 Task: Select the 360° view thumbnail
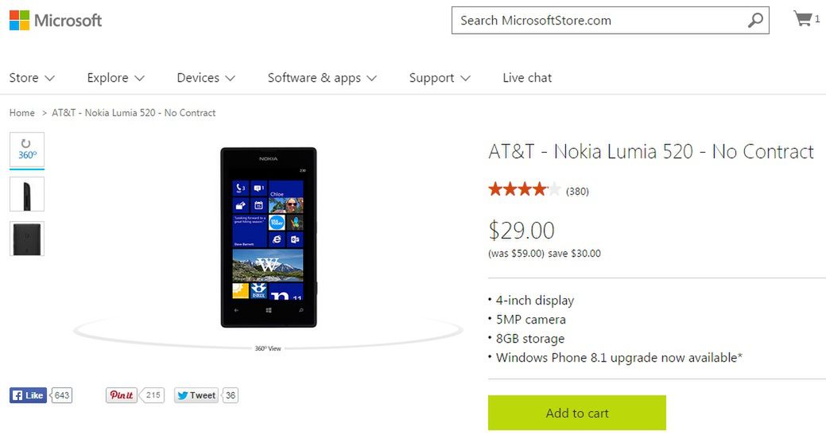(x=27, y=150)
